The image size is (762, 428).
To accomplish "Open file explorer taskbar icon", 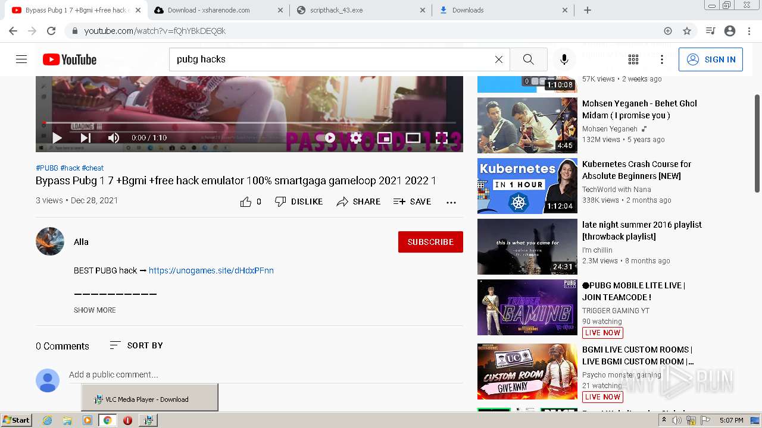I will [68, 420].
